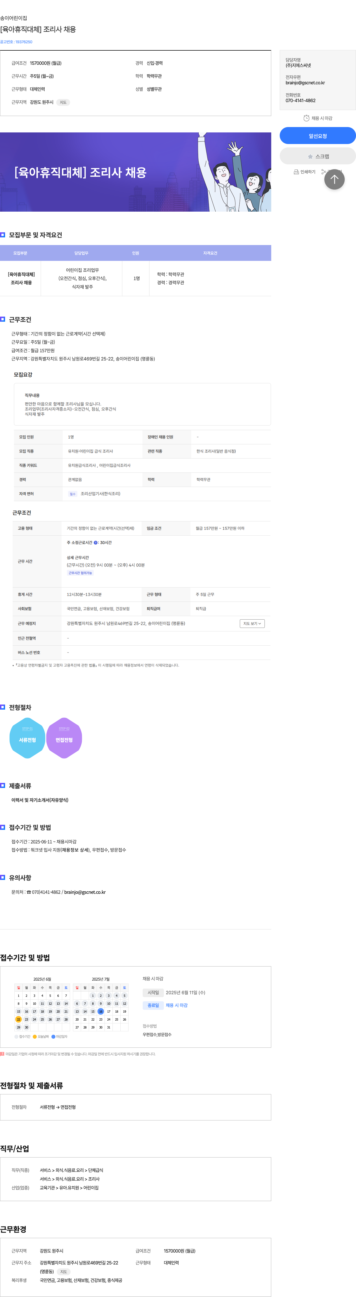Click the red warning icon under calendar

point(2,1053)
